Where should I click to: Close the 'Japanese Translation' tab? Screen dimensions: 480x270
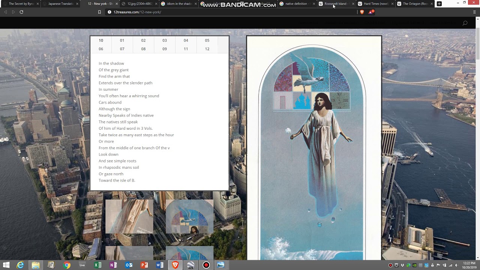point(77,4)
